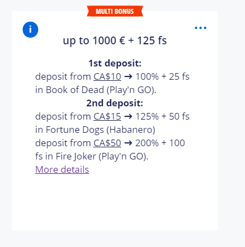The width and height of the screenshot is (245, 247).
Task: Select the '1st deposit:' heading
Action: click(x=115, y=63)
